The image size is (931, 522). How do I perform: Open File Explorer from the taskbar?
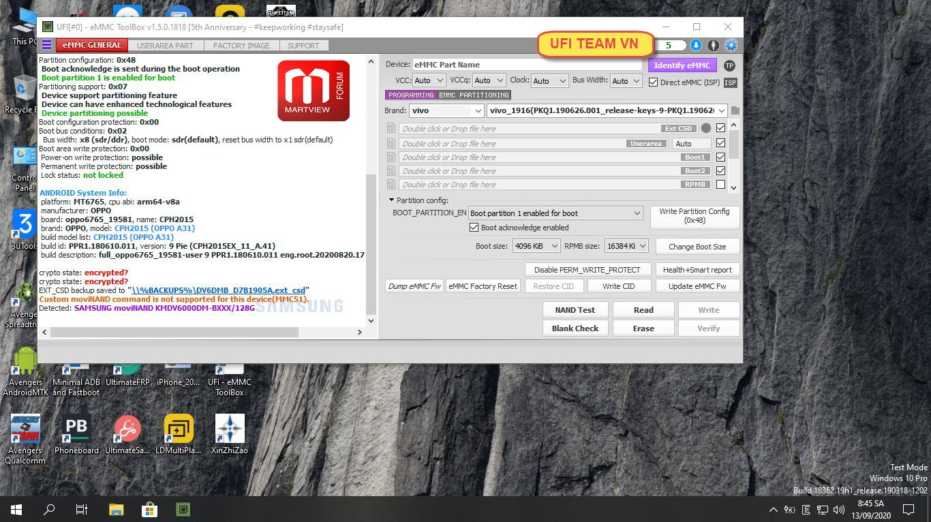[x=117, y=509]
